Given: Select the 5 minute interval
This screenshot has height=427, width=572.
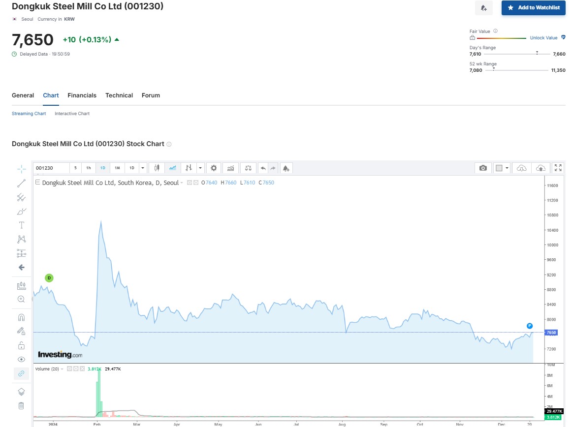Looking at the screenshot, I should (75, 168).
